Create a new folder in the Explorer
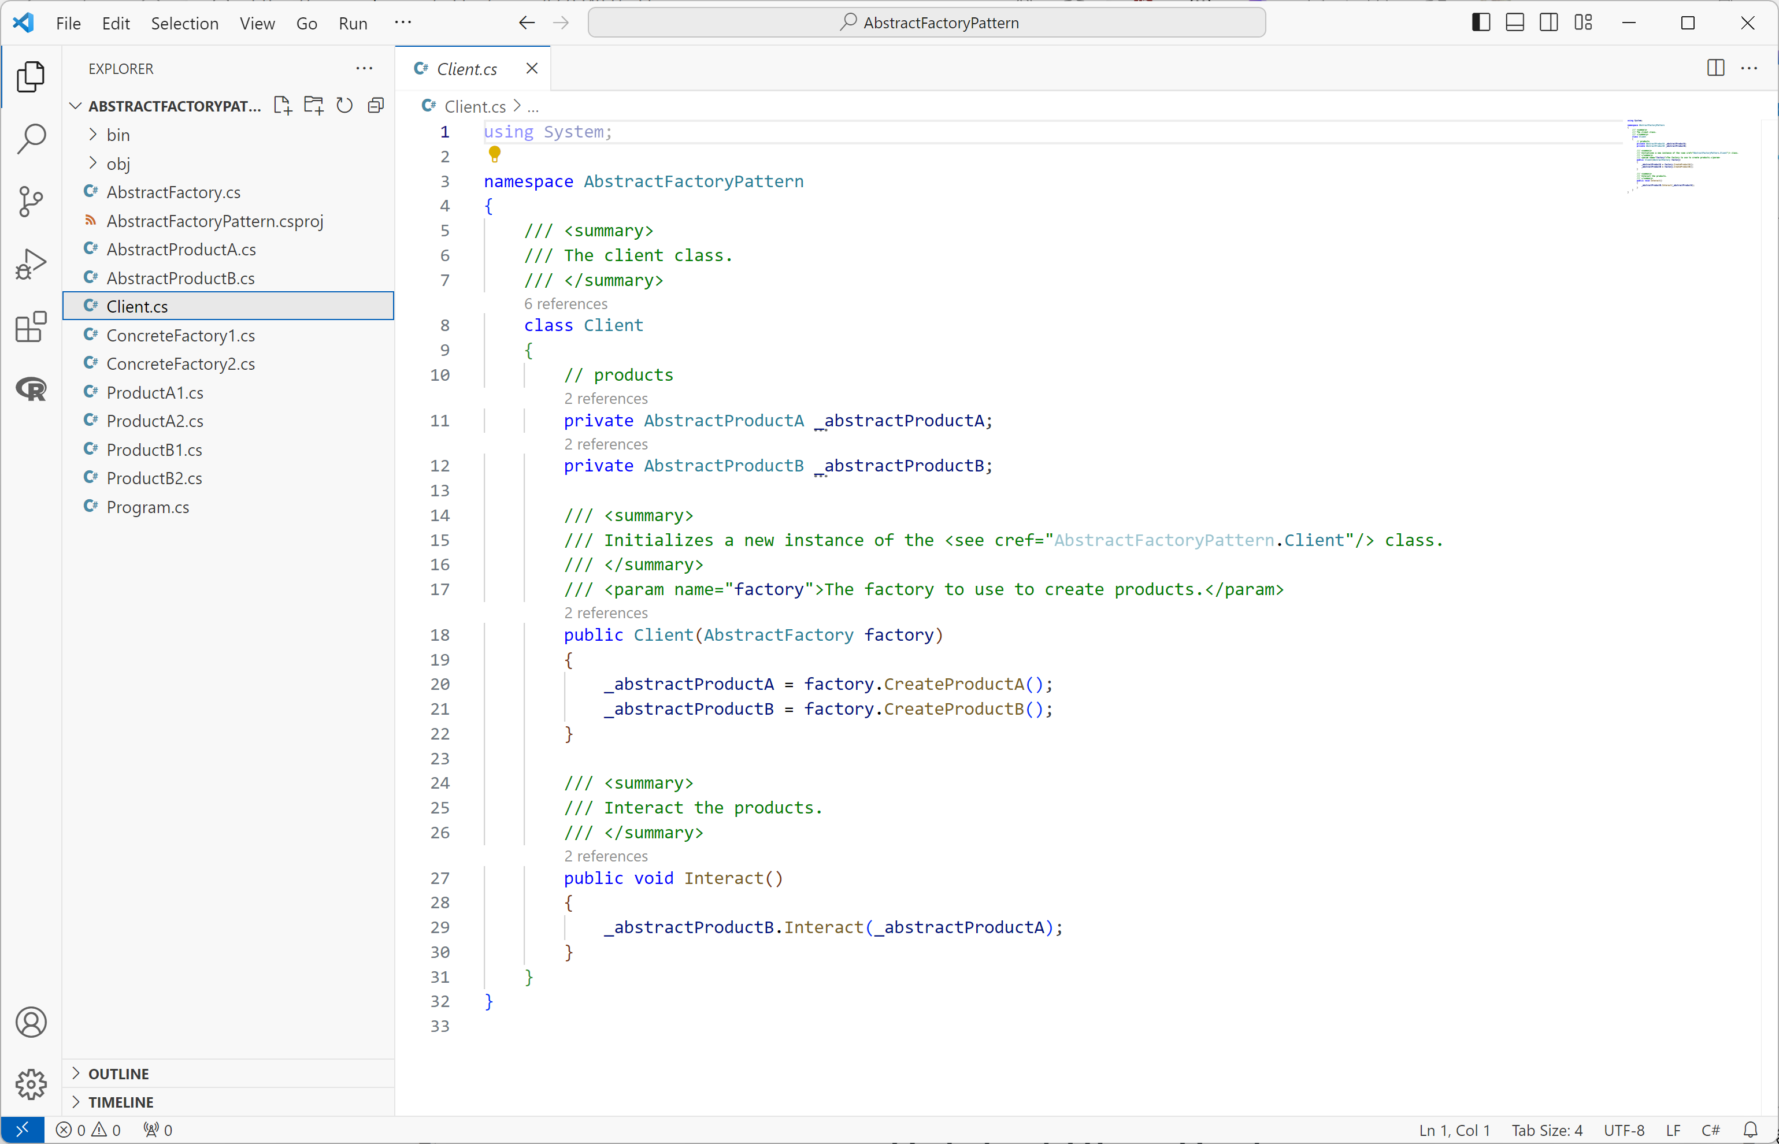 pos(313,105)
